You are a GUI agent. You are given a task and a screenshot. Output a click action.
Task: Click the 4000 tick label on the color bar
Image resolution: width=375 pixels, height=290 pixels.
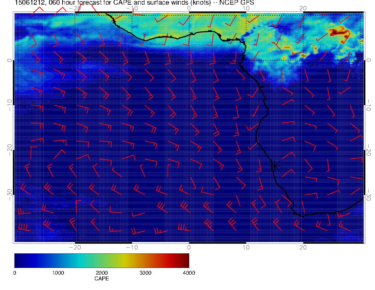[189, 273]
